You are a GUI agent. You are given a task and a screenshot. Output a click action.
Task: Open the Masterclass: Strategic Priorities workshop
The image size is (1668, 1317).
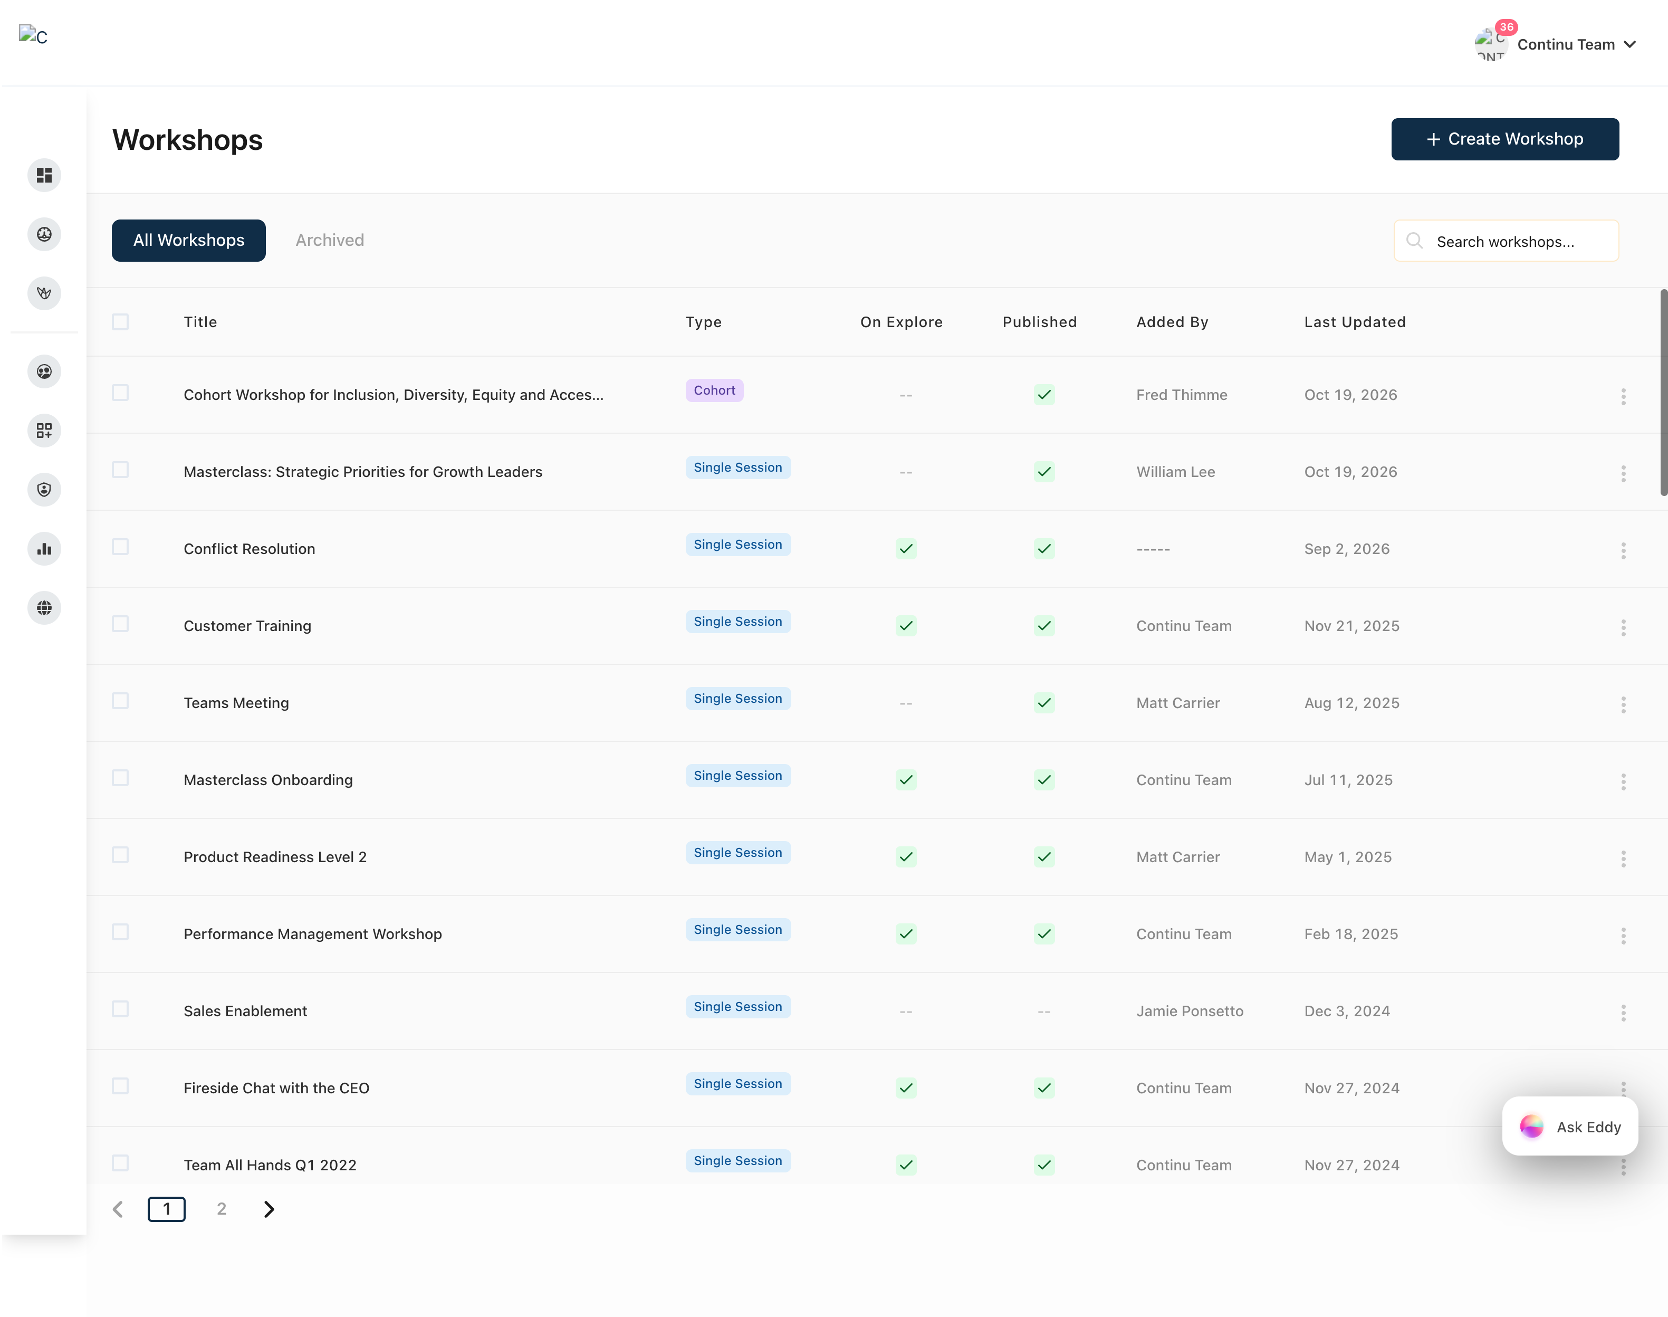[x=363, y=472]
